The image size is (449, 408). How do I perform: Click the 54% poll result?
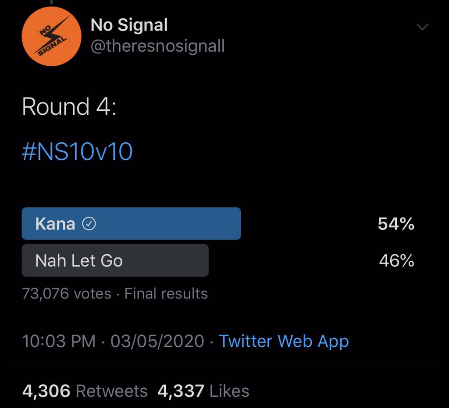click(x=396, y=224)
